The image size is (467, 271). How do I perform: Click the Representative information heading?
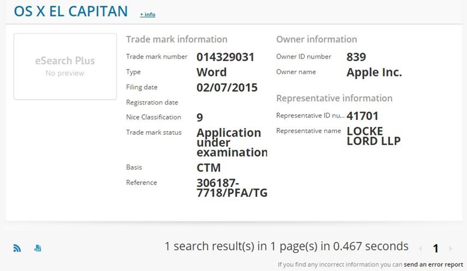point(334,98)
